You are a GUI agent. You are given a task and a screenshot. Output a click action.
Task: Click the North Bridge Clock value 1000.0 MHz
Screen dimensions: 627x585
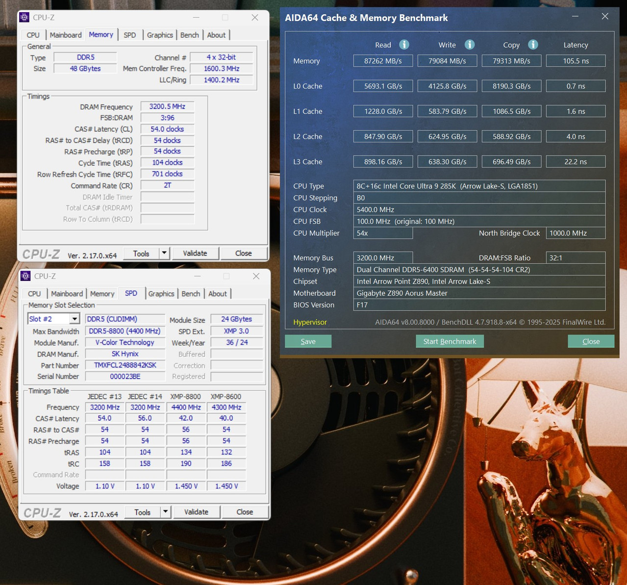pyautogui.click(x=576, y=233)
